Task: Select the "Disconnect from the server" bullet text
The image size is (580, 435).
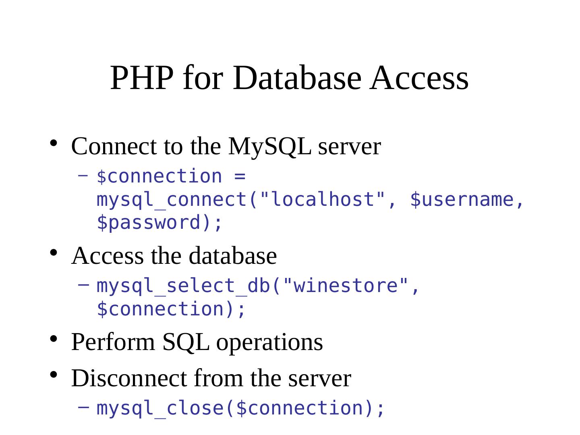Action: 211,378
